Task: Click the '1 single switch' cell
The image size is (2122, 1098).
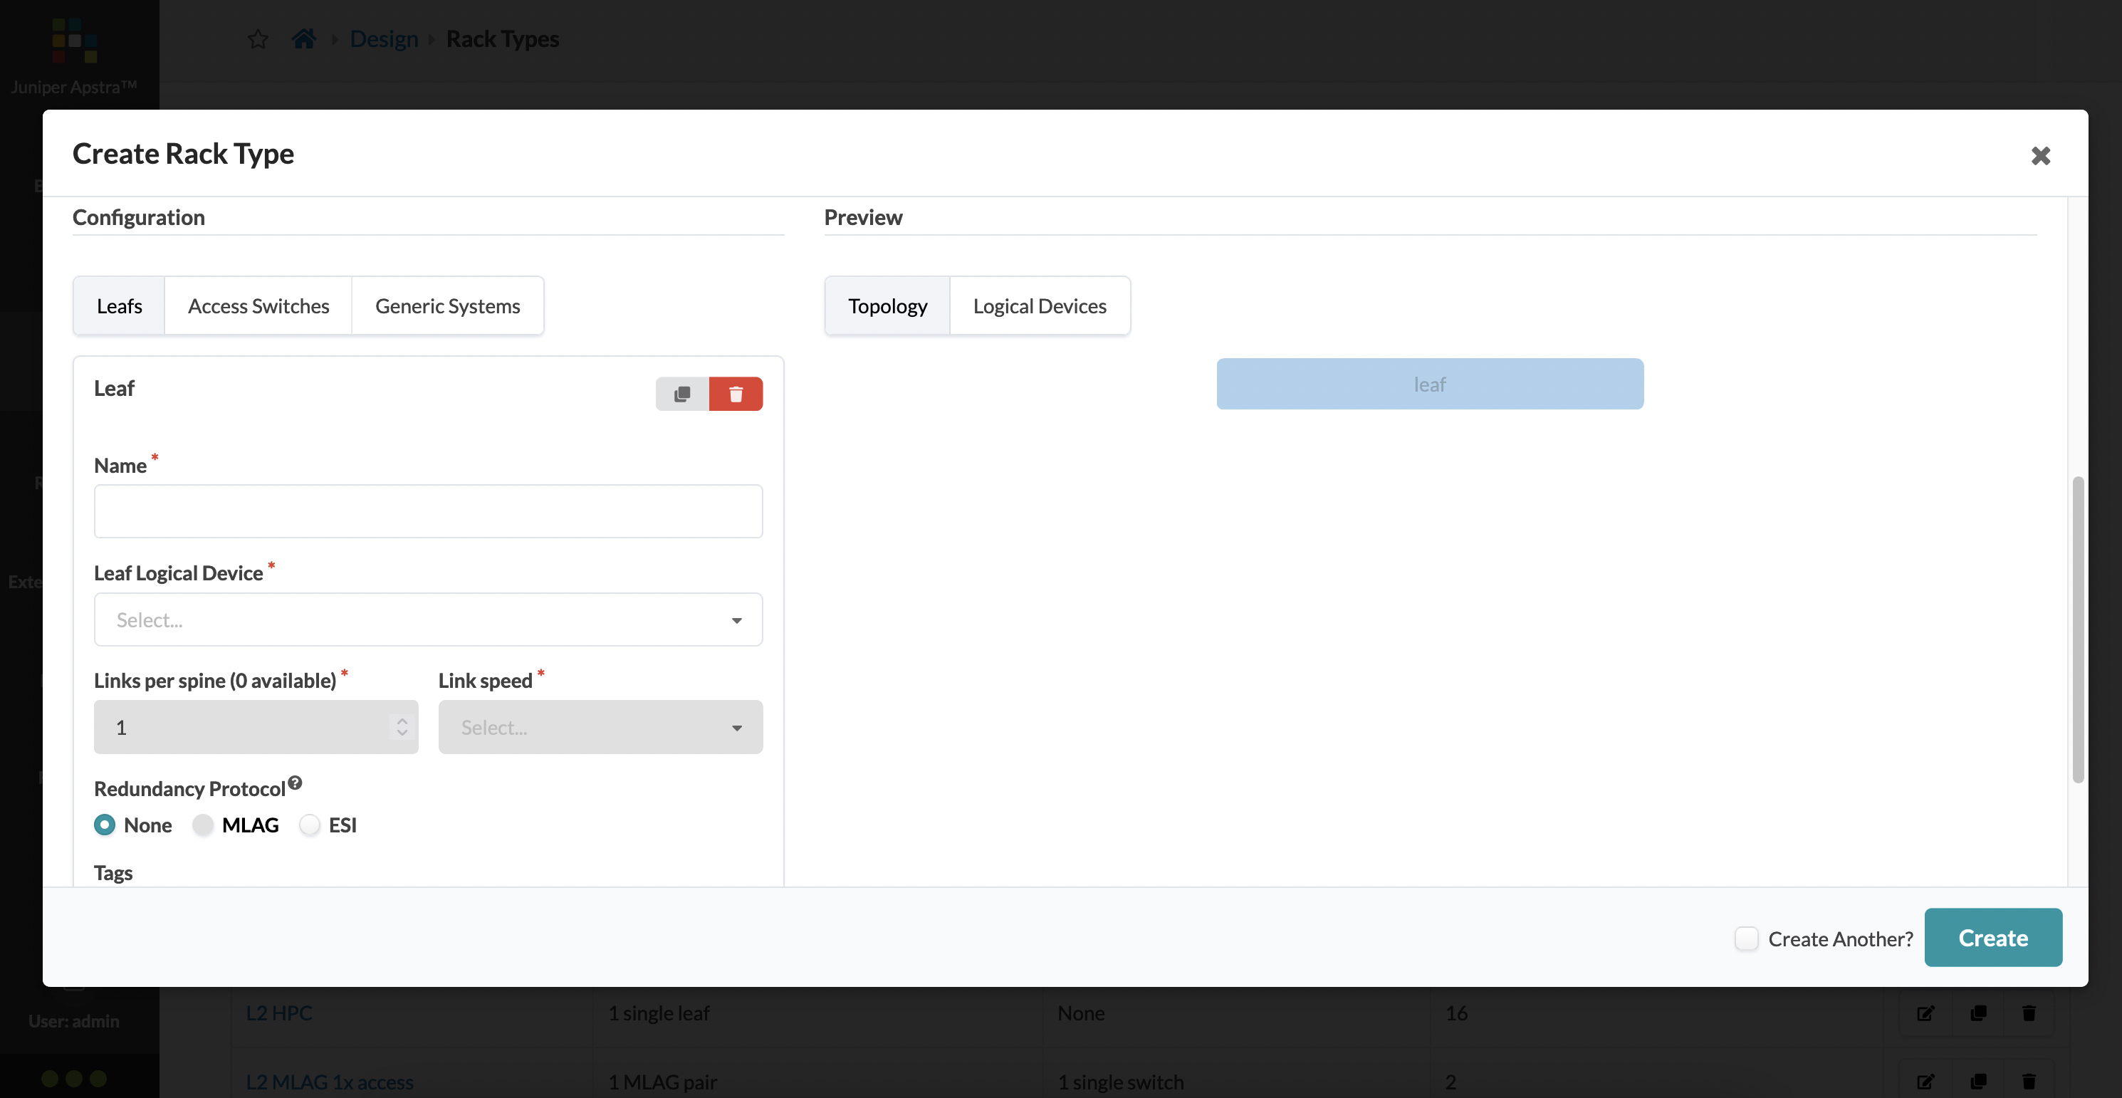Action: (x=1120, y=1082)
